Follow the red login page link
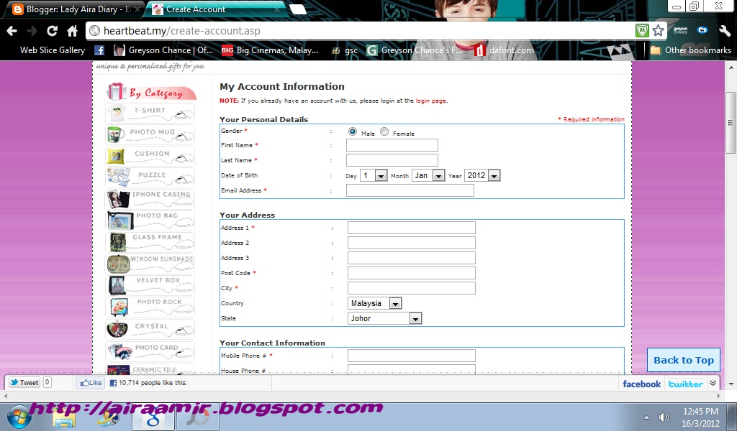The height and width of the screenshot is (431, 737). [x=431, y=101]
